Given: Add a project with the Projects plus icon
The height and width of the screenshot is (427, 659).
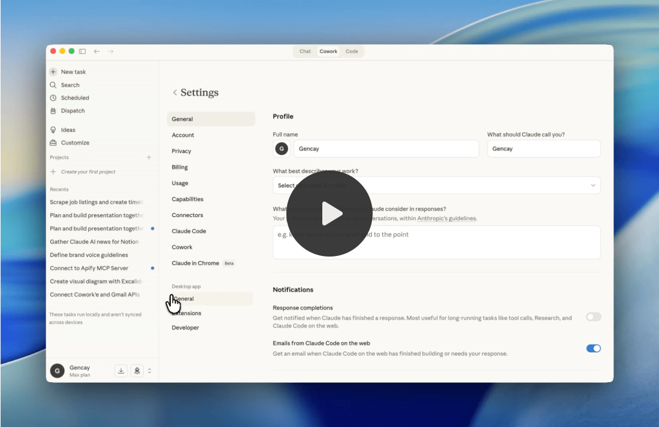Looking at the screenshot, I should tap(149, 157).
